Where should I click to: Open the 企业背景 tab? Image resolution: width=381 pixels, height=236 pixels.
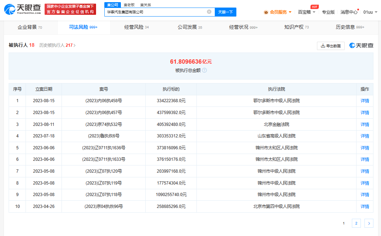(x=30, y=27)
